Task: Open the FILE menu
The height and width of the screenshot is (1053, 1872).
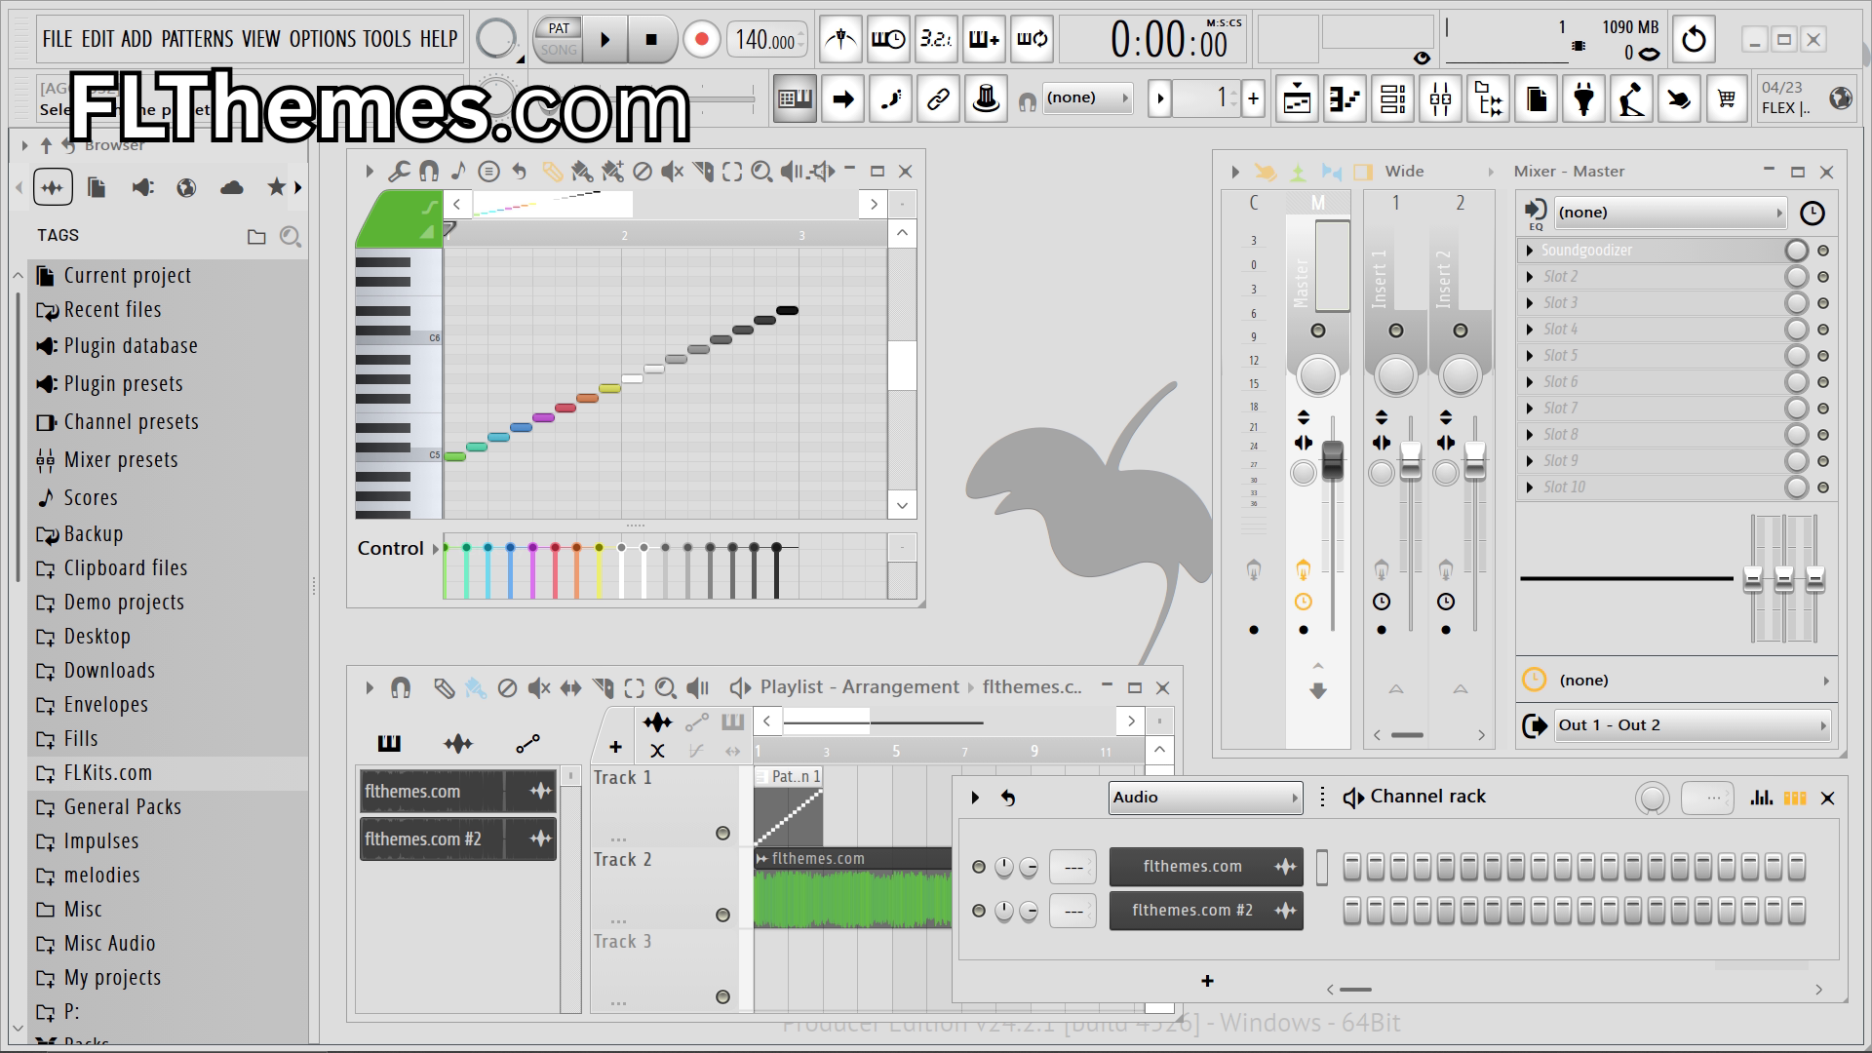Action: 58,39
